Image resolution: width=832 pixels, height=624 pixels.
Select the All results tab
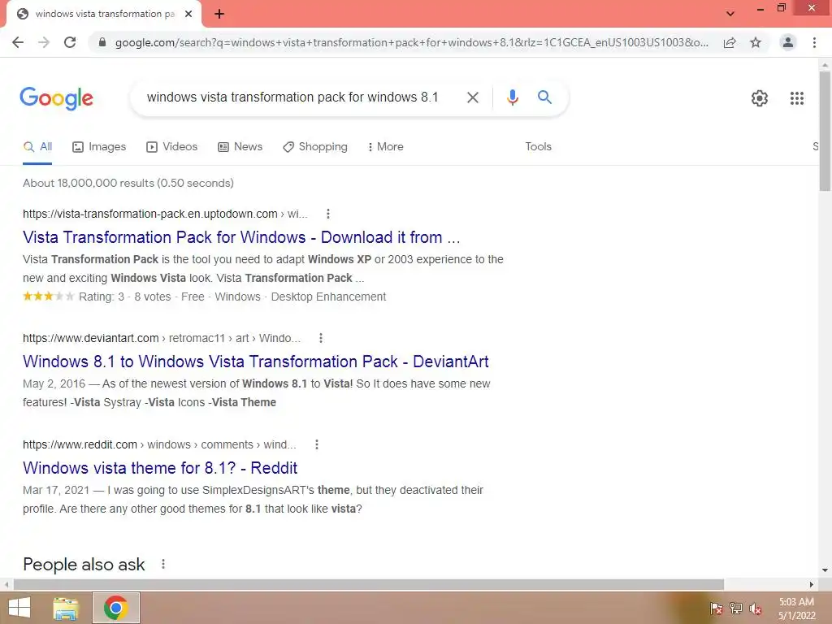(37, 147)
